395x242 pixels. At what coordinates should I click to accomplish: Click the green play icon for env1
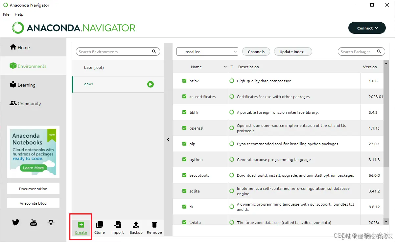[x=150, y=84]
